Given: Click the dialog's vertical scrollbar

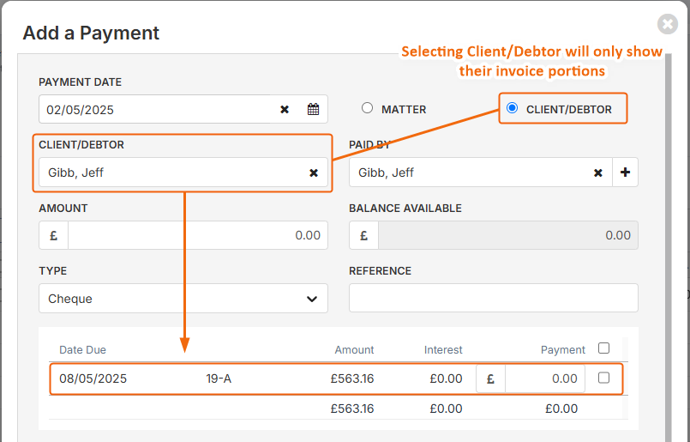Looking at the screenshot, I should [668, 247].
